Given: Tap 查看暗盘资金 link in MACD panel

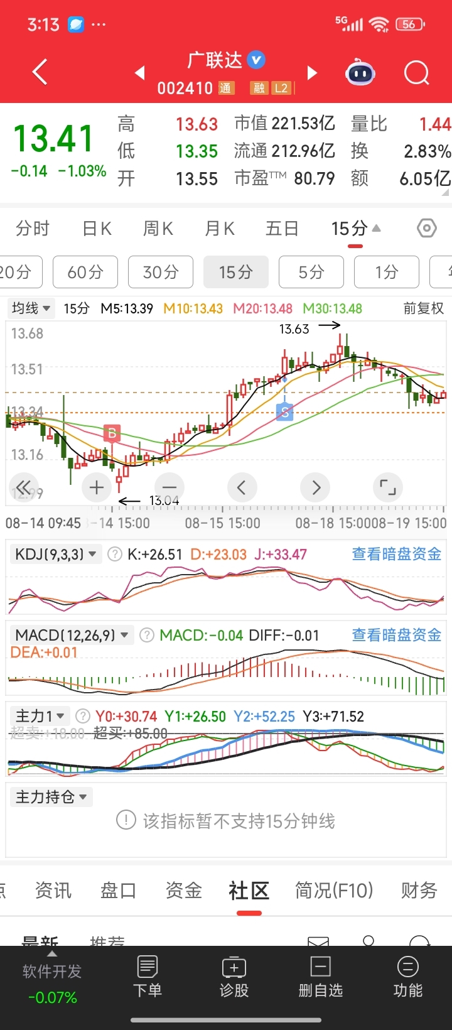Looking at the screenshot, I should [397, 635].
